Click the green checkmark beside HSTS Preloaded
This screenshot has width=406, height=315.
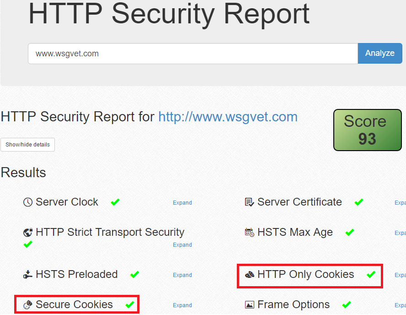(134, 275)
